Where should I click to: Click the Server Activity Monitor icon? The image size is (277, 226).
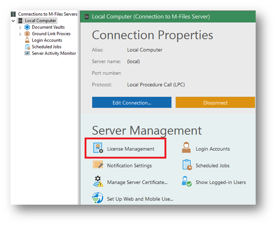coord(27,53)
